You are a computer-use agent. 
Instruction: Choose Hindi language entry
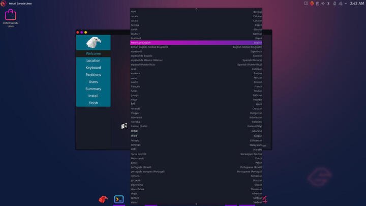click(196, 104)
